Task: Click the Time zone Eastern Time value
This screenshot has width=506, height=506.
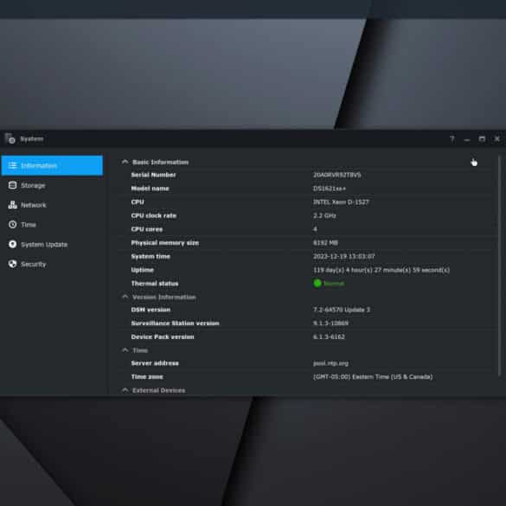Action: click(x=373, y=376)
